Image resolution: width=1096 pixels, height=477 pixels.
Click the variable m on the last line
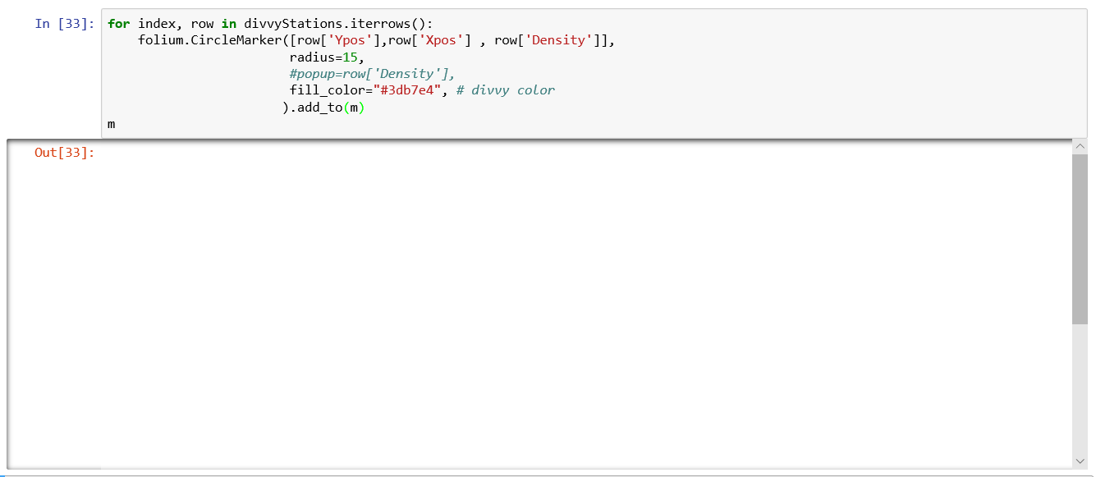click(111, 124)
